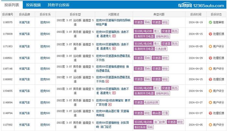The width and height of the screenshot is (227, 131).
Task: Open 长城汽车 brand link in row 1195575
Action: coord(24,22)
